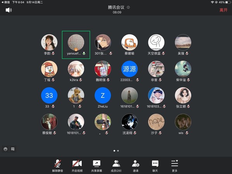Select 李韵 participant avatar
This screenshot has width=232, height=174.
pyautogui.click(x=49, y=43)
